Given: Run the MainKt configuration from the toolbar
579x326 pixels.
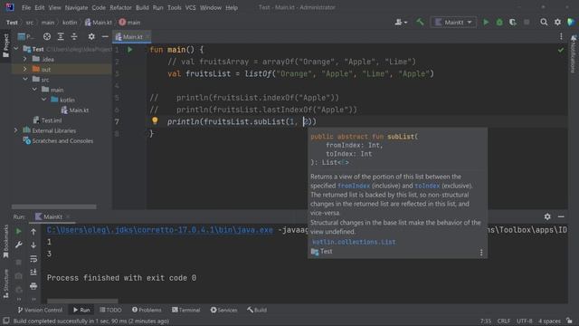Looking at the screenshot, I should click(x=486, y=22).
